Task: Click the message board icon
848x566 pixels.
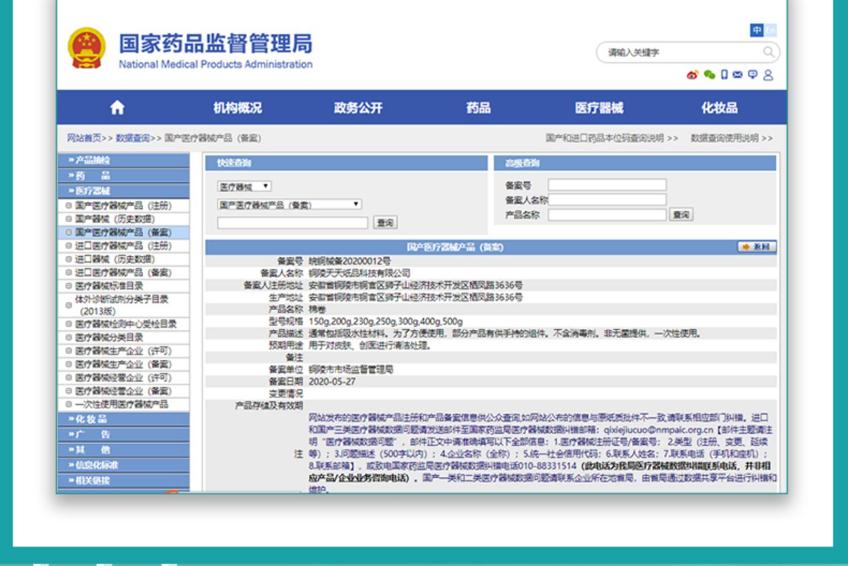Action: tap(752, 75)
